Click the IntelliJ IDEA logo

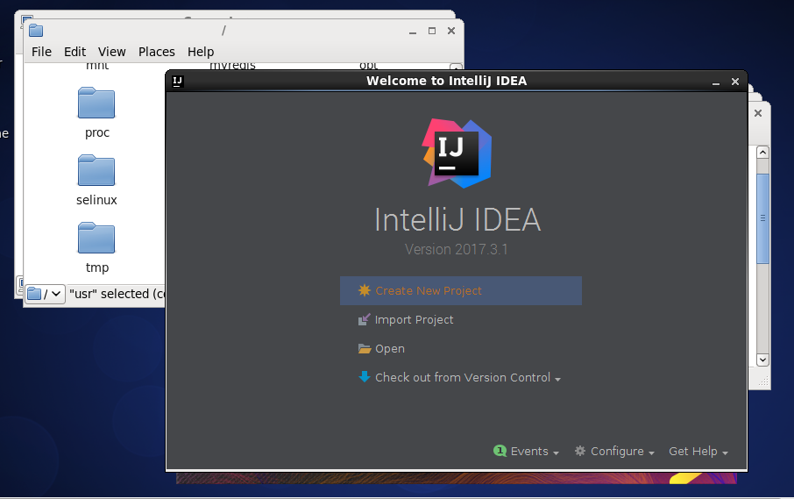tap(457, 153)
